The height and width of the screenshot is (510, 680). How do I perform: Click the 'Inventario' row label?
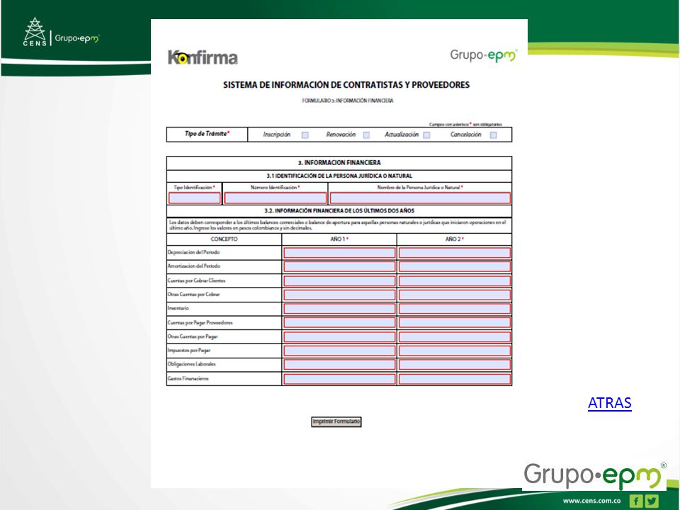click(178, 308)
